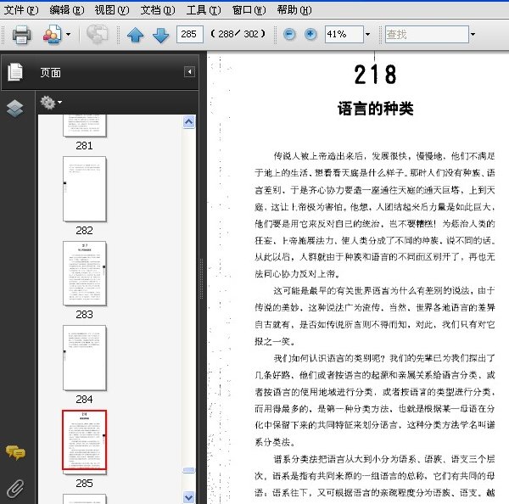Click thumbnail scrollbar down arrow
Screen dimensions: 509x504
(188, 497)
